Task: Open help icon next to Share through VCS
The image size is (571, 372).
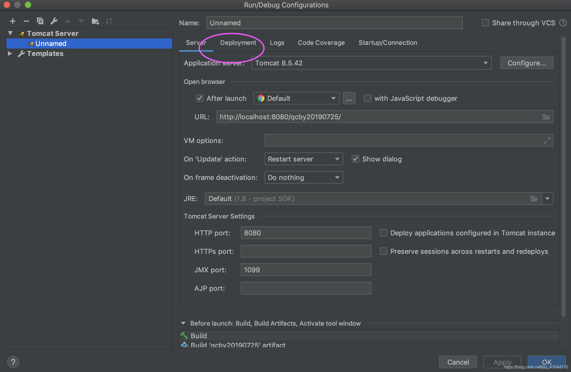Action: (x=563, y=23)
